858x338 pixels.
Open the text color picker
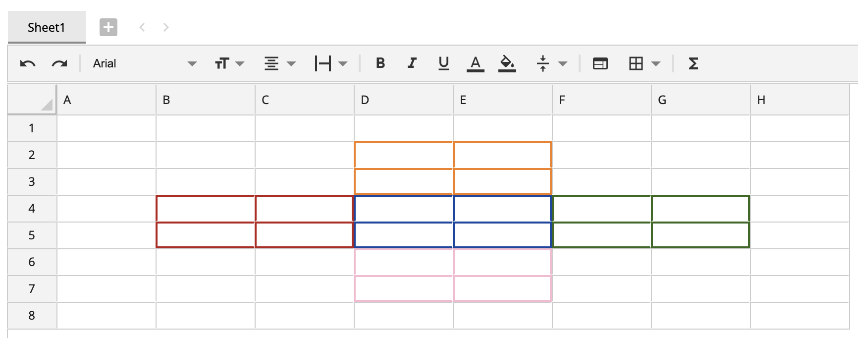pyautogui.click(x=475, y=63)
